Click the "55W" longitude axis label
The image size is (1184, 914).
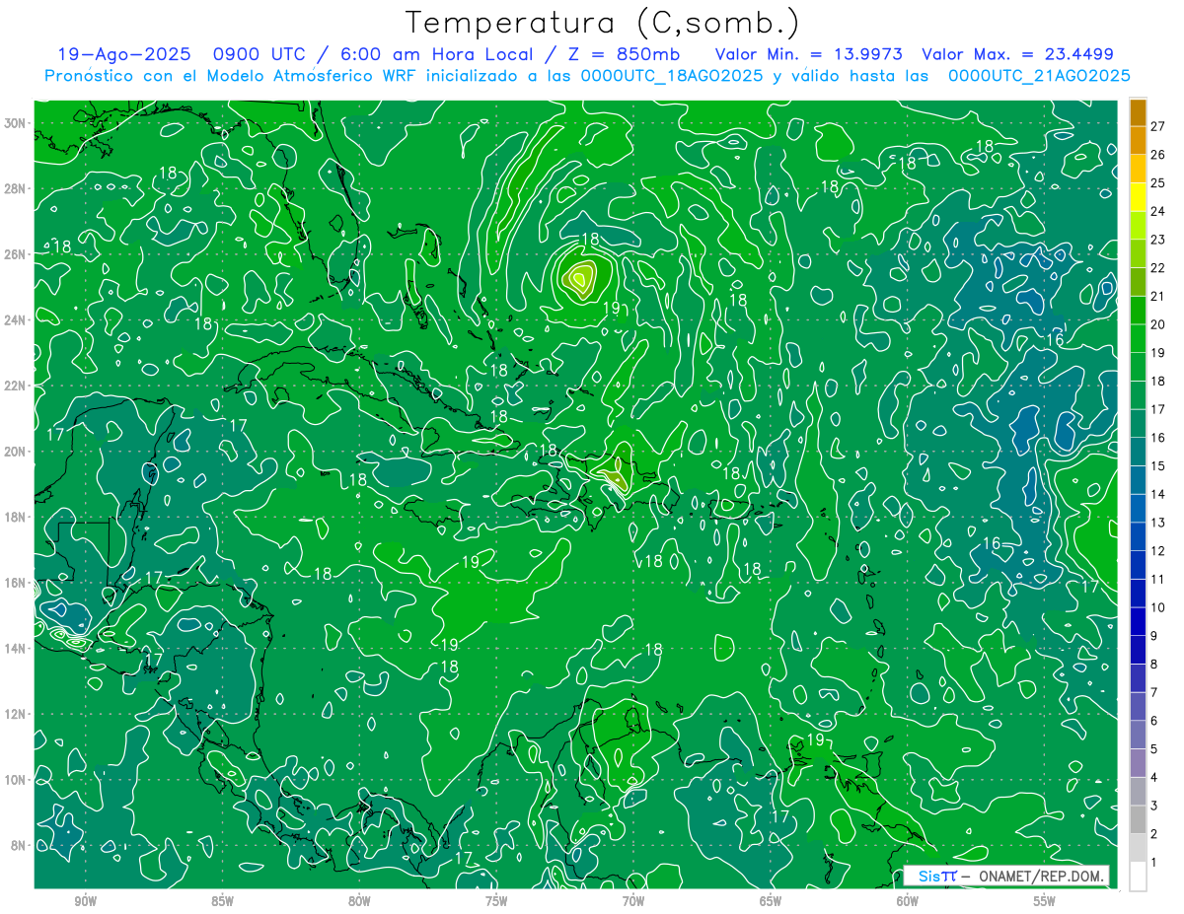(x=1045, y=901)
